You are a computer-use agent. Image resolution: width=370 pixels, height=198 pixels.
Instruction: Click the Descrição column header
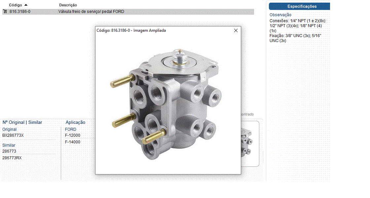pos(68,5)
